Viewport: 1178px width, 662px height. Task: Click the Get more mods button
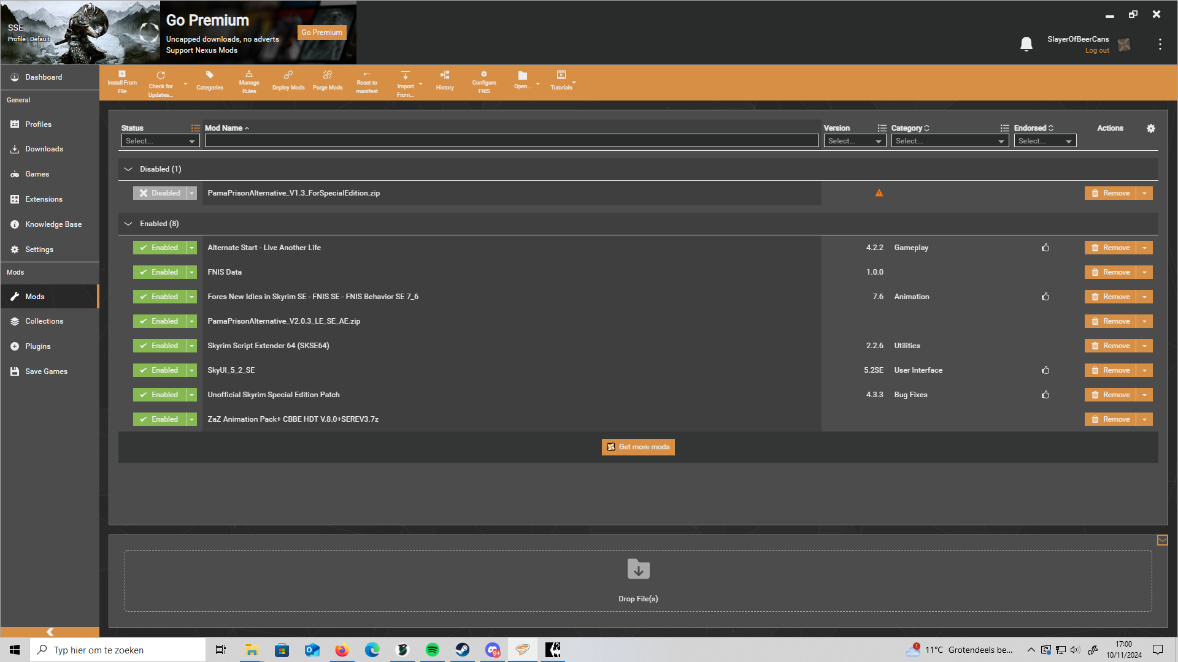(637, 447)
